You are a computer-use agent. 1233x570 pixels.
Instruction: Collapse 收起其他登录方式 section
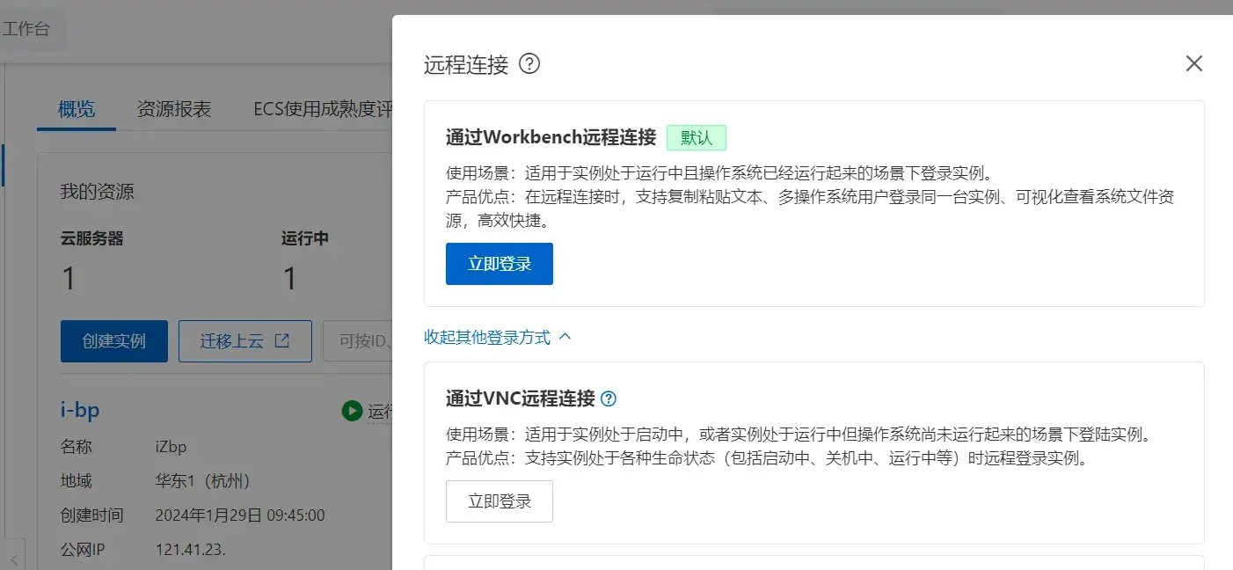coord(498,337)
